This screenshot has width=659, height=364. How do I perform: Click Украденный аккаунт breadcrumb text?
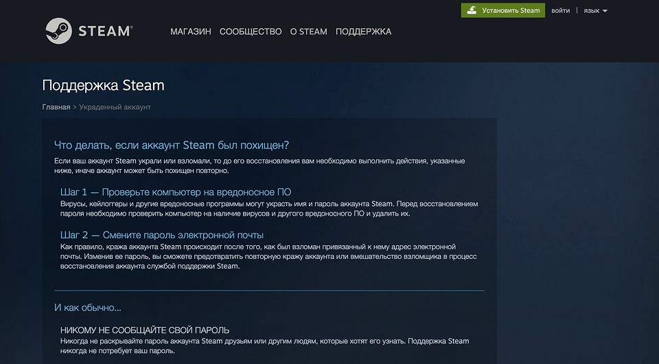[115, 107]
